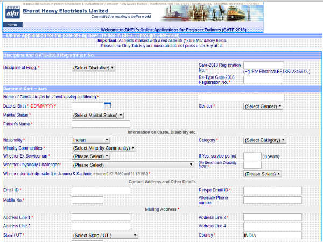
Task: Open the Select Discipline dropdown
Action: [x=93, y=68]
